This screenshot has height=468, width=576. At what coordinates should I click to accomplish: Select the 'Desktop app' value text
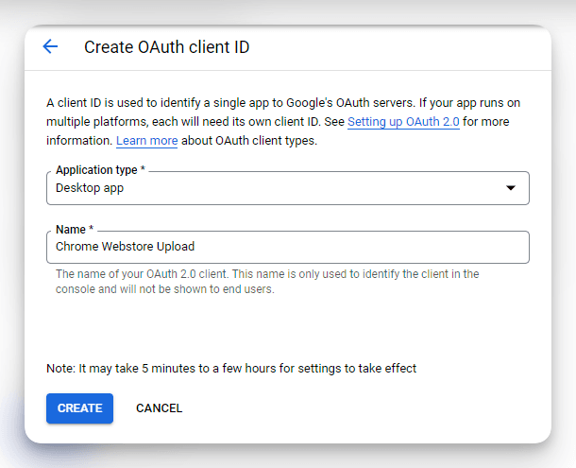tap(90, 188)
